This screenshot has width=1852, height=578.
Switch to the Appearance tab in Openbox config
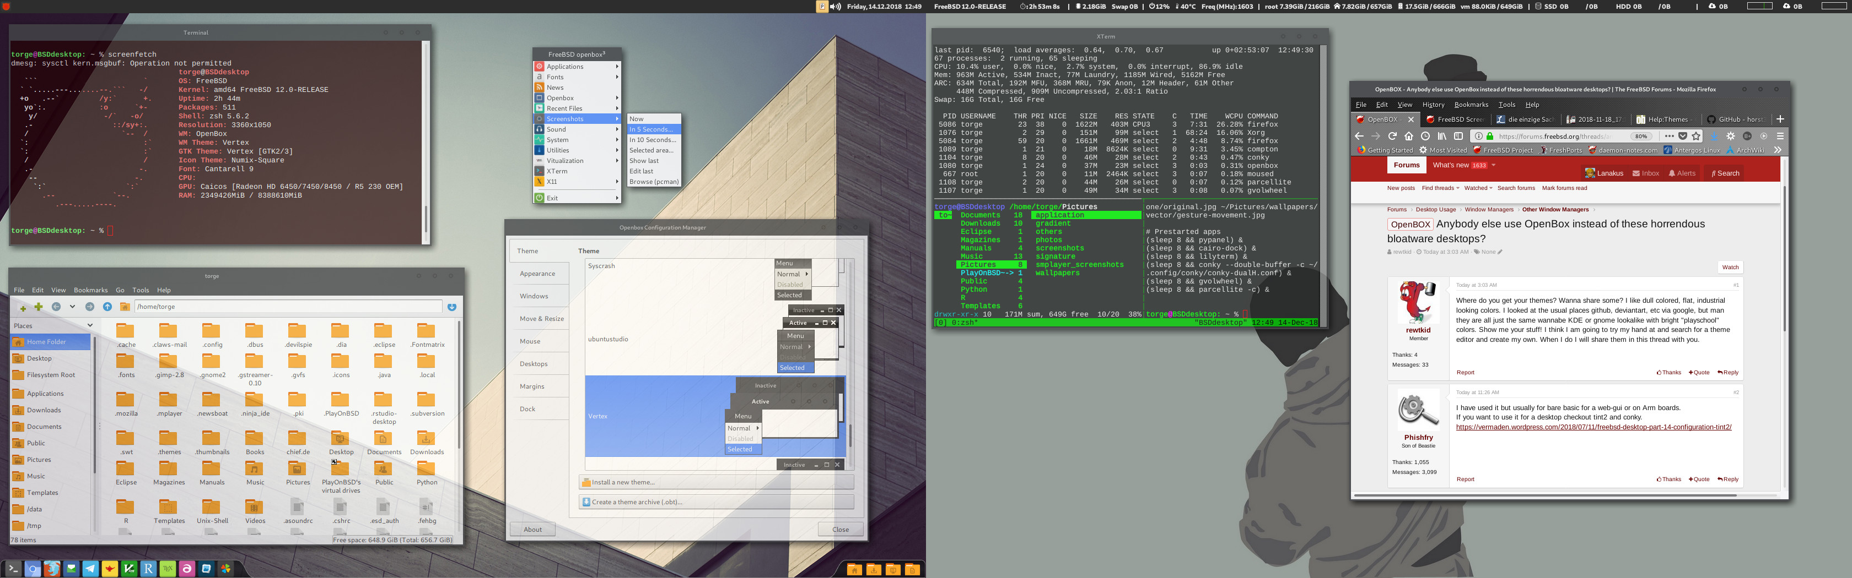pos(538,274)
